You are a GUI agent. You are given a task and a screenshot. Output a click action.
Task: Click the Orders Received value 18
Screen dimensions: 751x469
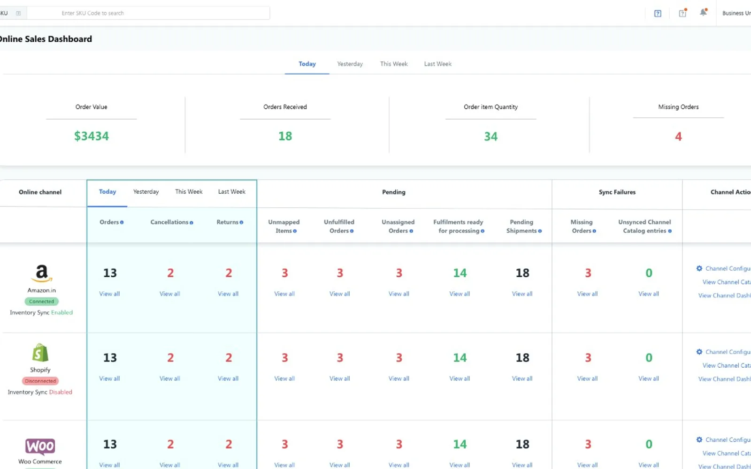[285, 136]
